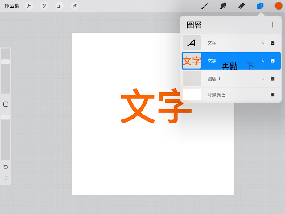285x214 pixels.
Task: Undo the last action
Action: [x=6, y=166]
